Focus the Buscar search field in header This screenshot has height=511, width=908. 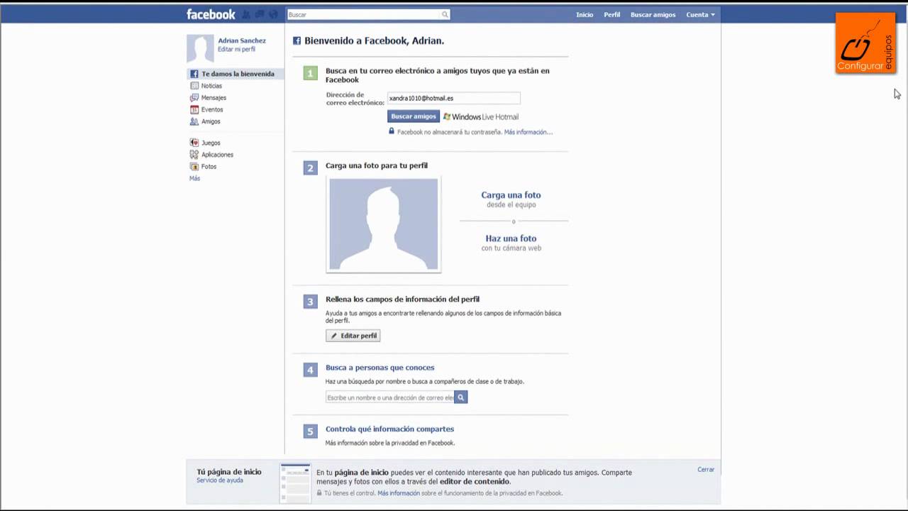[363, 14]
